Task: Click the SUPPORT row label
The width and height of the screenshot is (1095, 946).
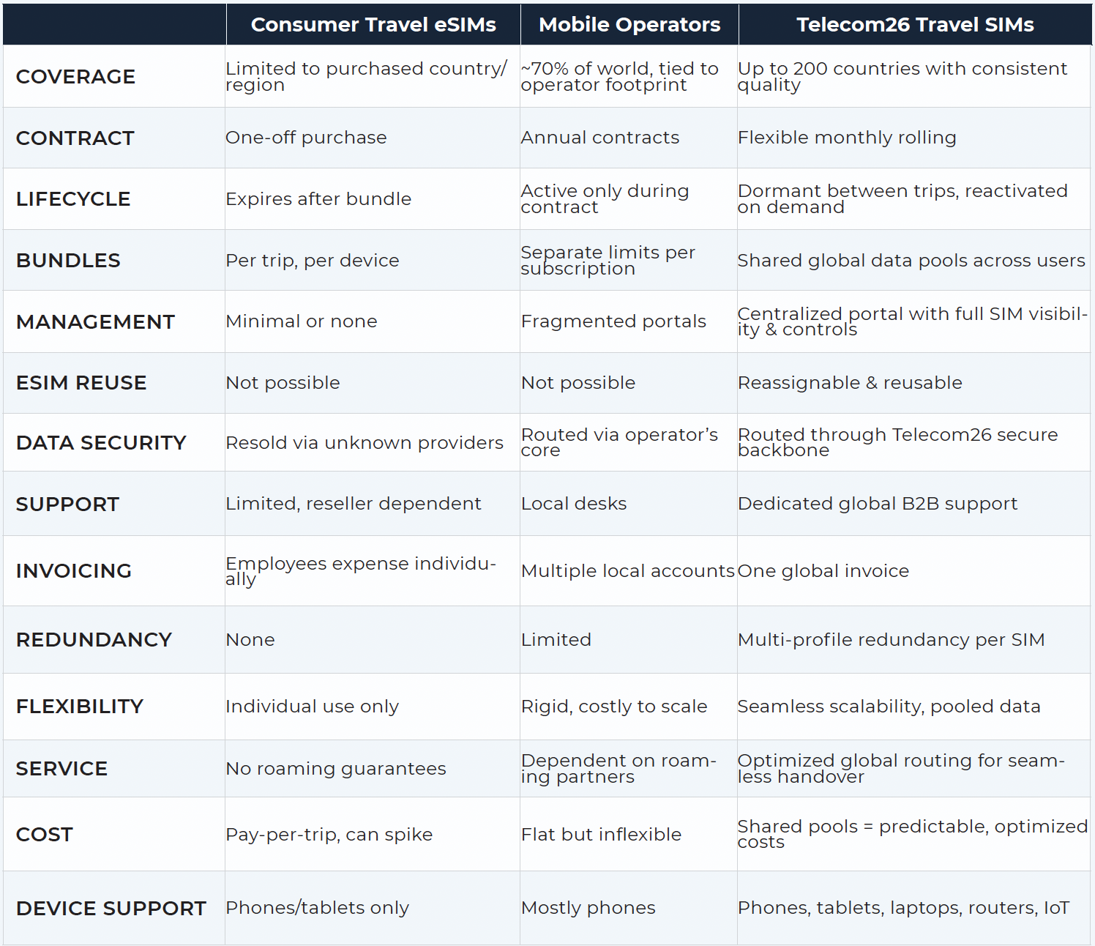Action: (67, 504)
